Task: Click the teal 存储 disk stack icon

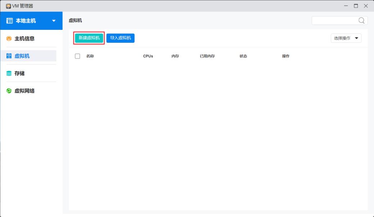Action: tap(9, 73)
